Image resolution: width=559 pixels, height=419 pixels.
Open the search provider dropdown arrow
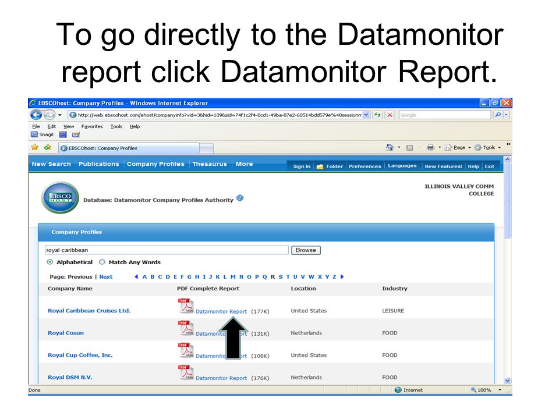coord(506,115)
